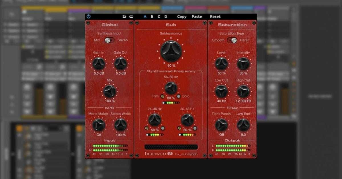
Task: Select preset slot D
Action: pyautogui.click(x=166, y=17)
